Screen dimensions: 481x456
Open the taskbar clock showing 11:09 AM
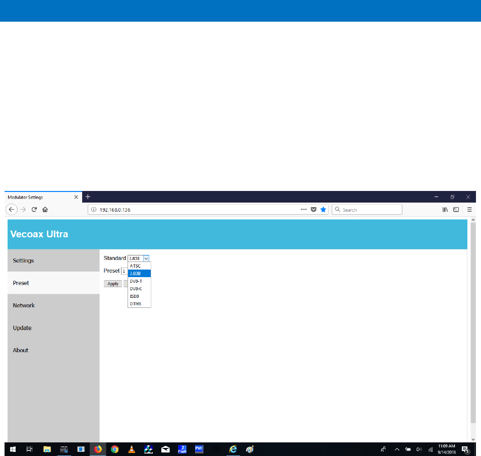447,449
